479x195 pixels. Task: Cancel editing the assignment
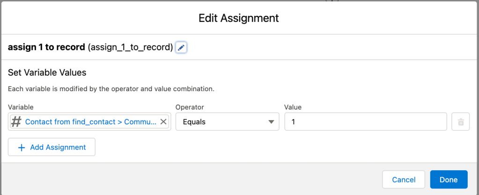pyautogui.click(x=403, y=180)
